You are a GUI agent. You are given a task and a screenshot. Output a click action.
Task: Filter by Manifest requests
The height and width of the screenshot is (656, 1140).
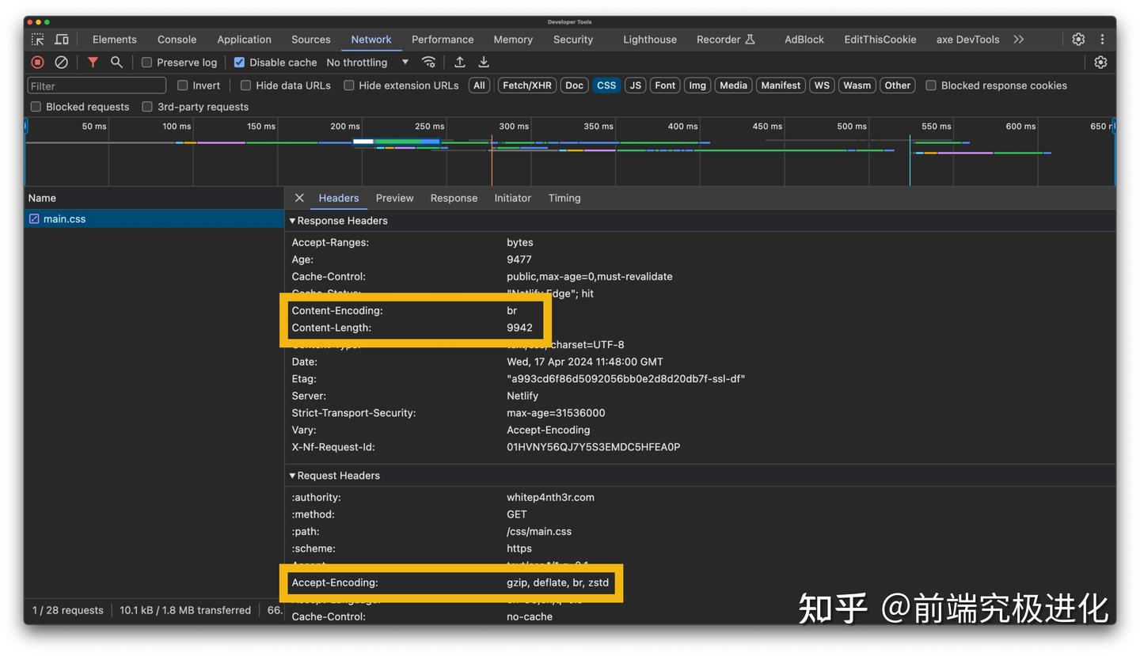point(781,85)
